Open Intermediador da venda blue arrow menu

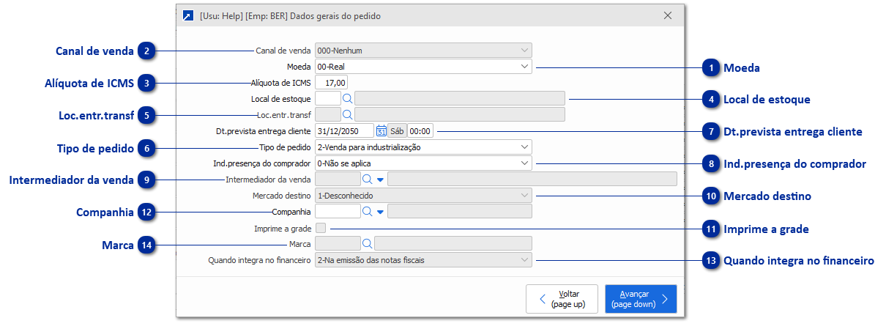pos(380,180)
